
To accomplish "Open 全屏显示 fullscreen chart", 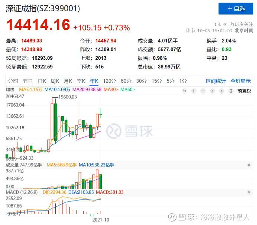I will [x=241, y=81].
